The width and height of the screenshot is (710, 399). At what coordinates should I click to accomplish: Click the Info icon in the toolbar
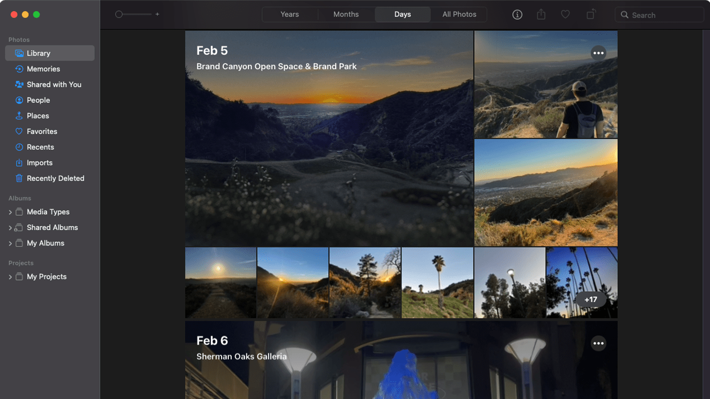(517, 15)
